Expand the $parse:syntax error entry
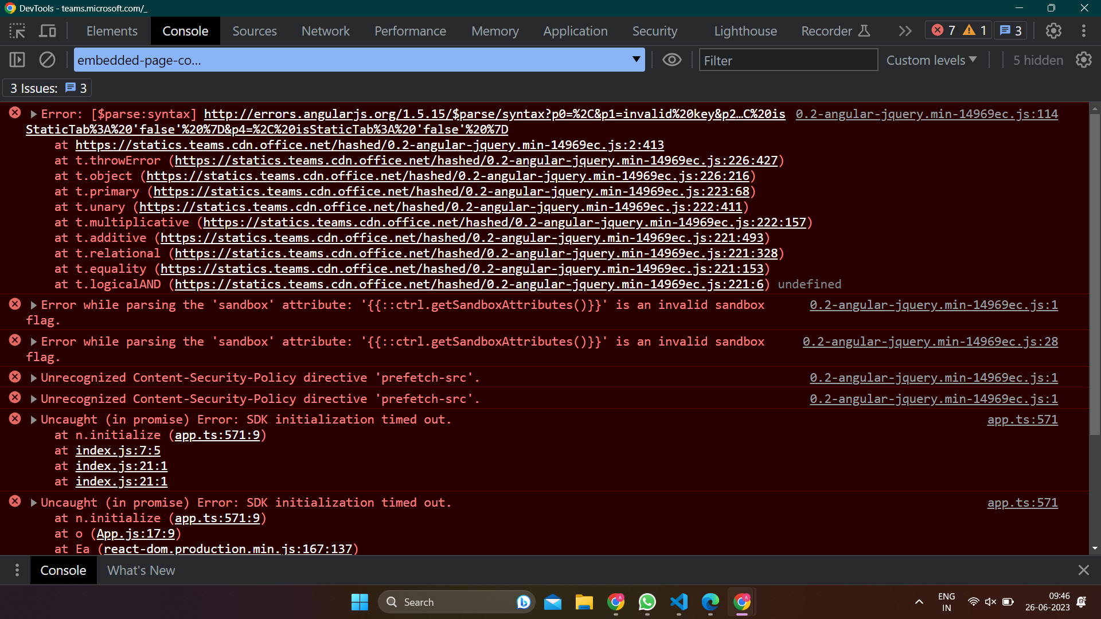This screenshot has height=619, width=1101. click(x=33, y=114)
